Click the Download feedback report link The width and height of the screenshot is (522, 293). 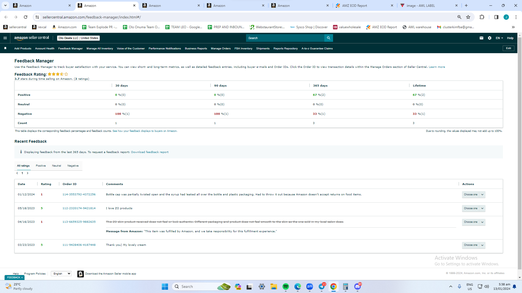pos(150,152)
